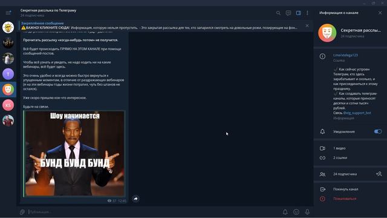Attach a file with paperclip icon

pos(22,212)
